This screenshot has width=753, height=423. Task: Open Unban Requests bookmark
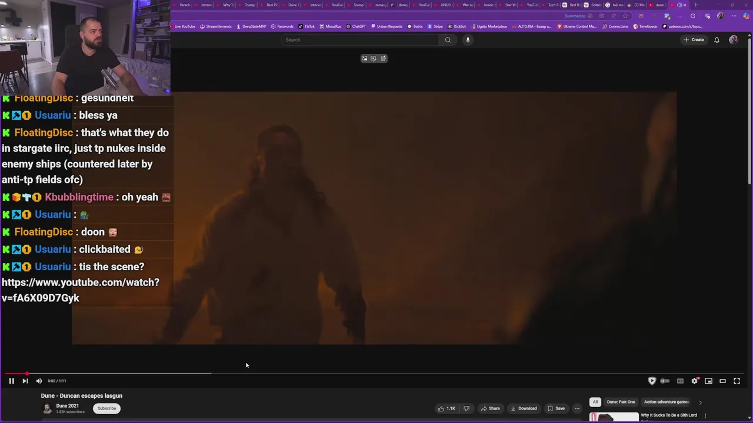point(387,26)
